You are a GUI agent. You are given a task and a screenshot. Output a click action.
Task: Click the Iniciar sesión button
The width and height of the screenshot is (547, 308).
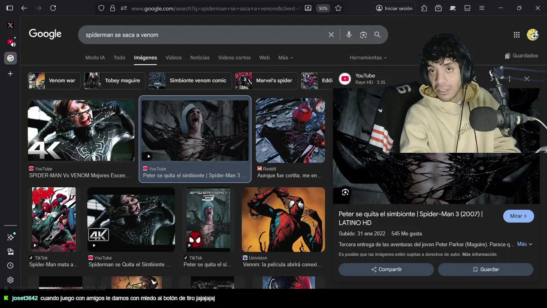coord(394,8)
